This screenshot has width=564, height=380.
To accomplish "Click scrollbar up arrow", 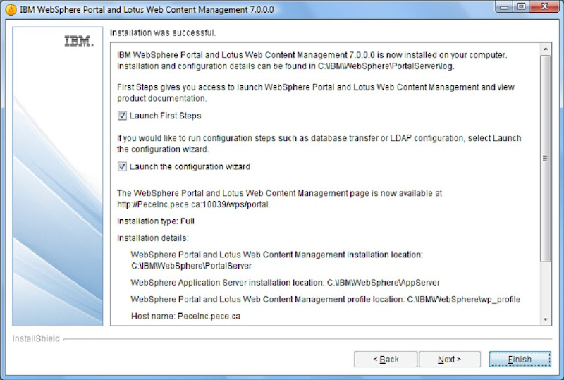I will click(546, 49).
